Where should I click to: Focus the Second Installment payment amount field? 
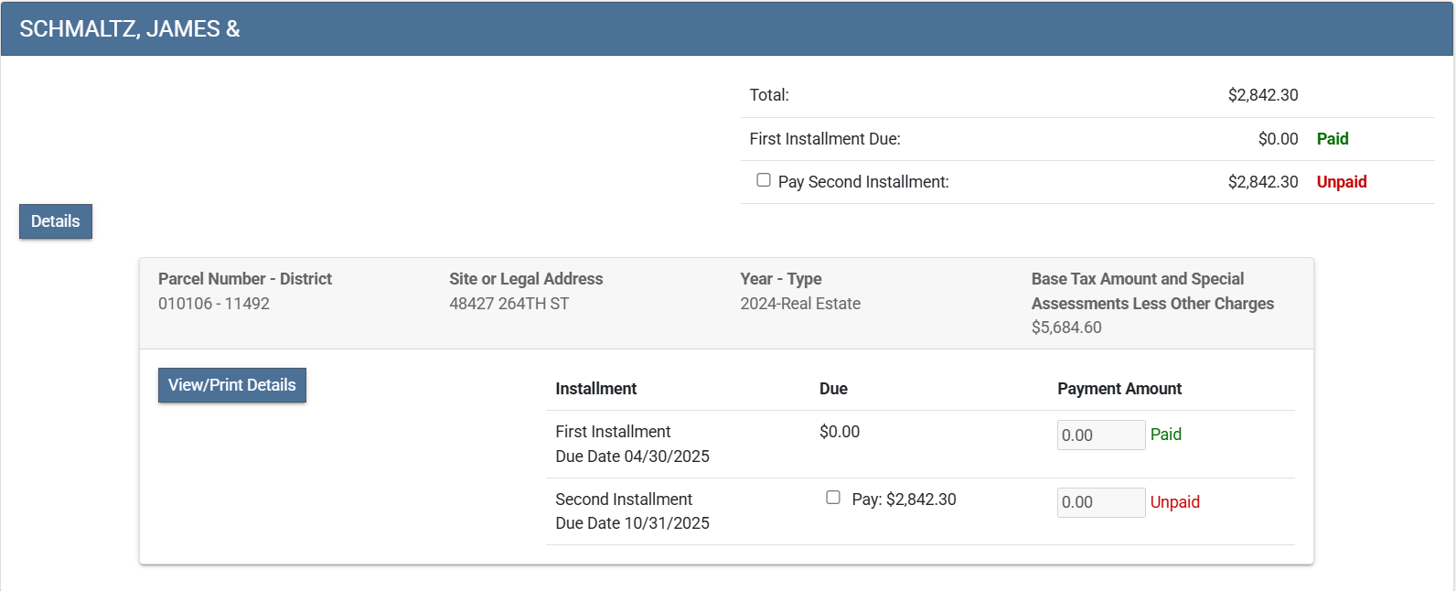1100,502
